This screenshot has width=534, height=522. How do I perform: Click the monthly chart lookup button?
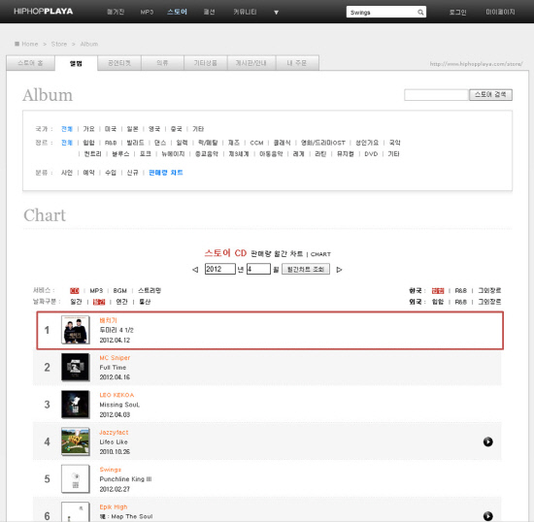(306, 269)
